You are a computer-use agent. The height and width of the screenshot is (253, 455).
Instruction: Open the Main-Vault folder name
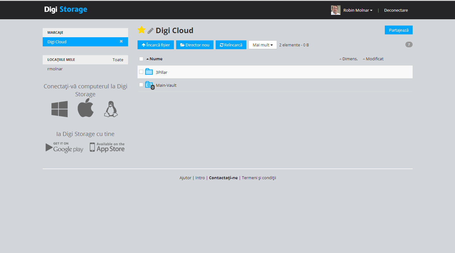pos(166,85)
